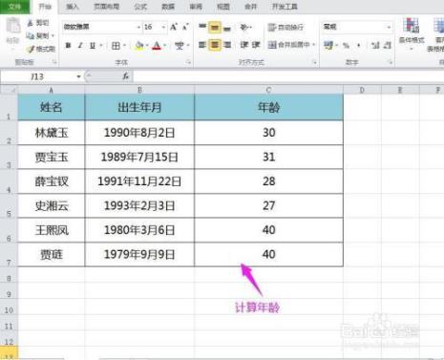Toggle top vertical alignment
Viewport: 444px width, 360px height.
[x=202, y=28]
